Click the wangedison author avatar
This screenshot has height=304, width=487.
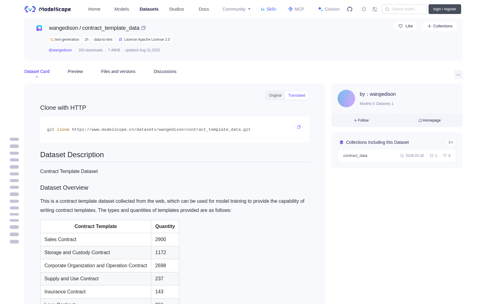(346, 98)
